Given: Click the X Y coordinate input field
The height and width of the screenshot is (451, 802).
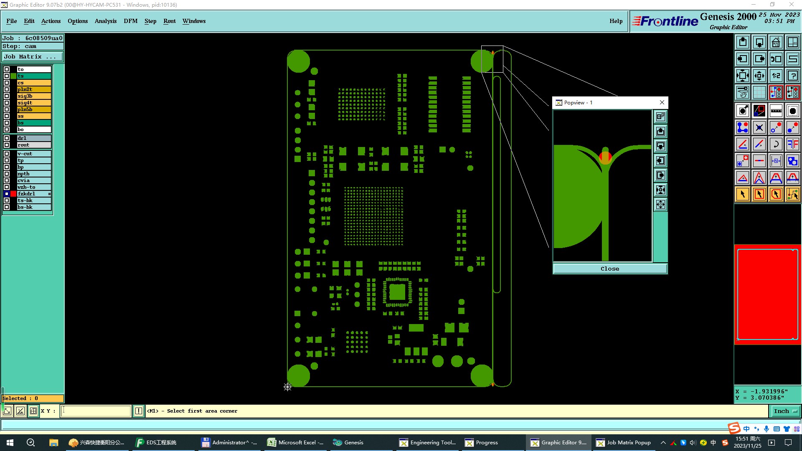Looking at the screenshot, I should pyautogui.click(x=96, y=411).
